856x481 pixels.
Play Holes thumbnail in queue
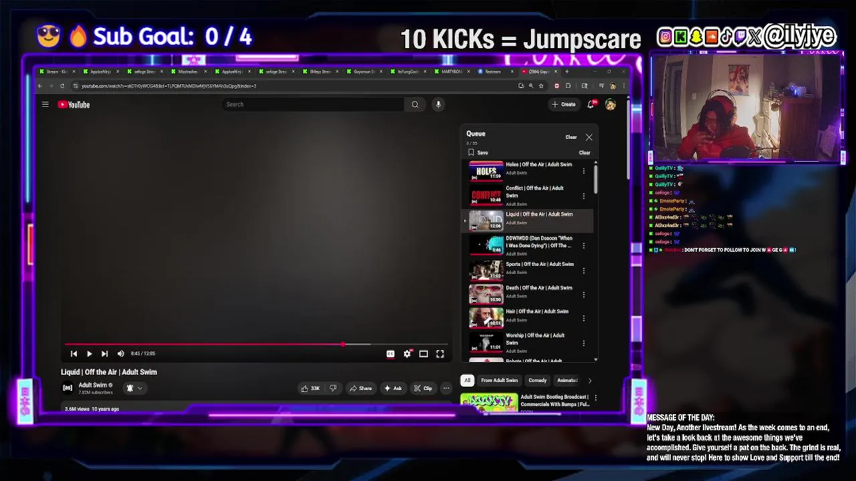(486, 172)
